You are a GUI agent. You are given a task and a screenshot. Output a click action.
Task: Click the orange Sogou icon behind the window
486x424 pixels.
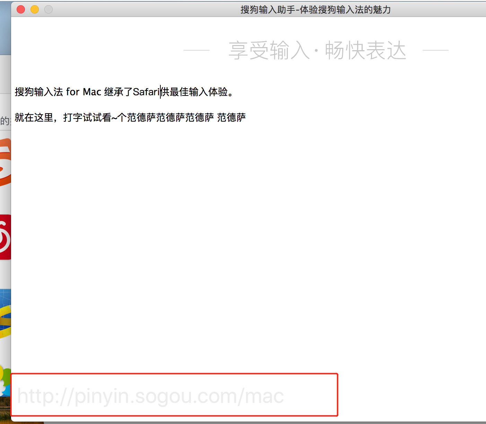click(5, 162)
